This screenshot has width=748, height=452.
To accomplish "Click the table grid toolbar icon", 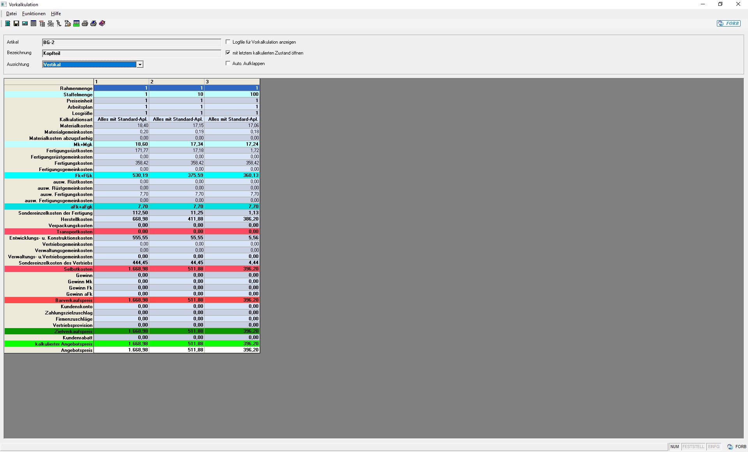I will click(x=34, y=23).
